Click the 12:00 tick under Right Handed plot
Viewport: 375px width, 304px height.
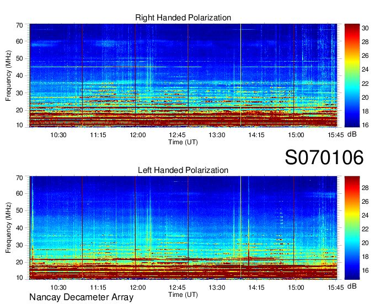(138, 135)
